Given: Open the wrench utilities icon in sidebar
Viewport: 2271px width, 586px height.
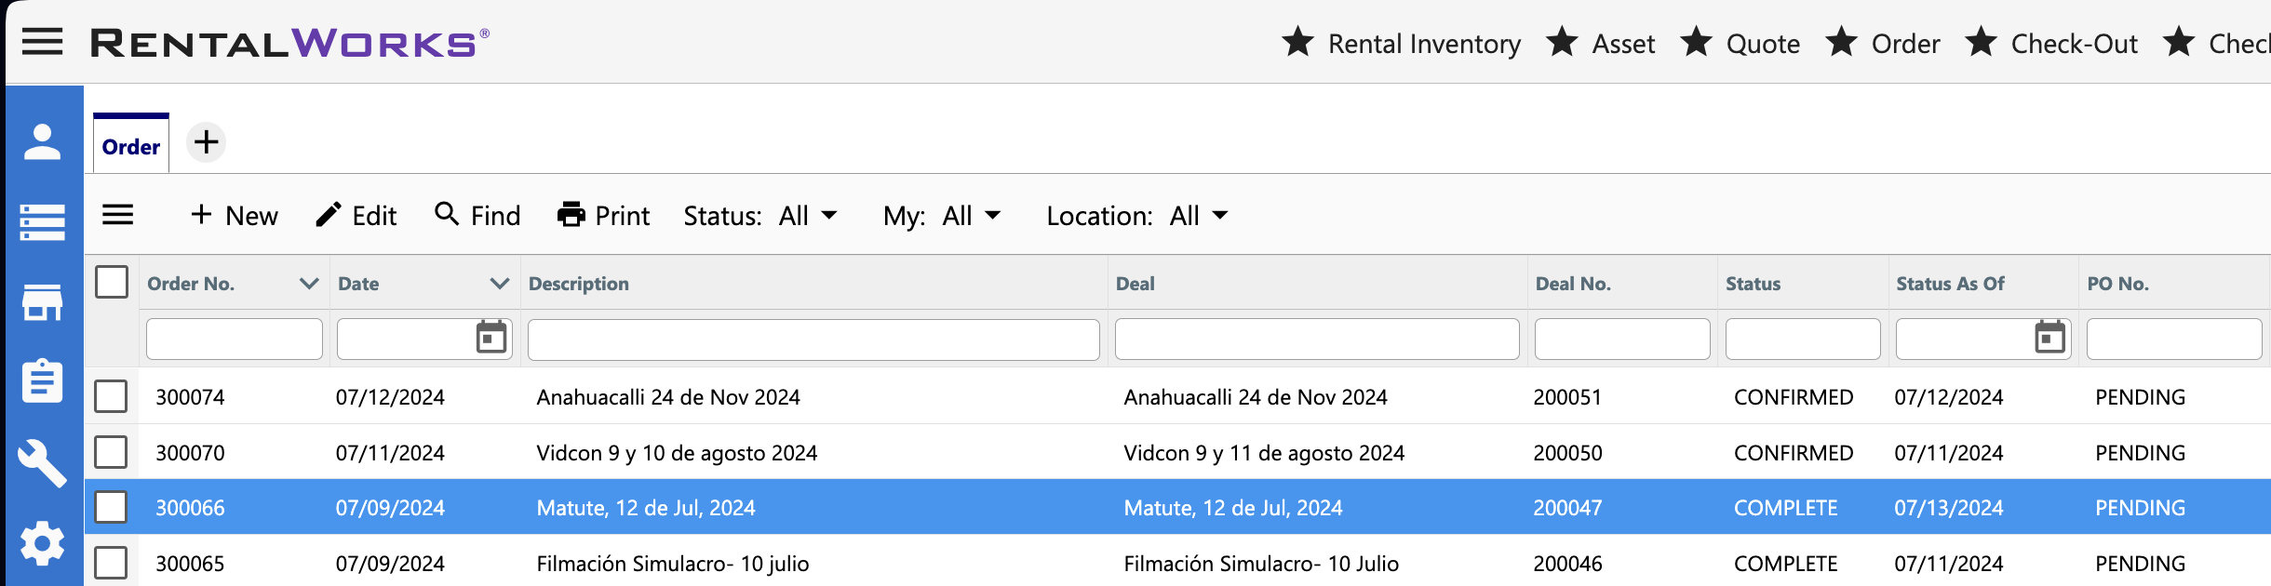Looking at the screenshot, I should [x=43, y=462].
